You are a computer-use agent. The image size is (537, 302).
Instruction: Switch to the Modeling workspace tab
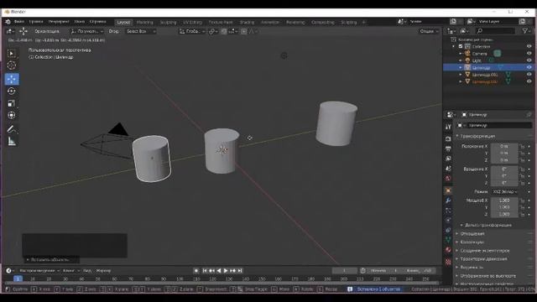[145, 23]
